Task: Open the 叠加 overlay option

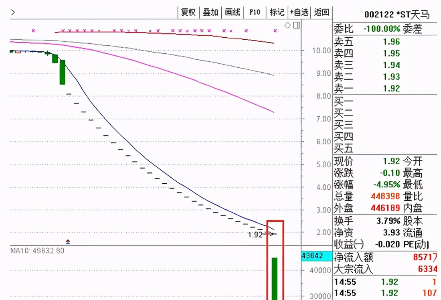Action: (x=210, y=12)
